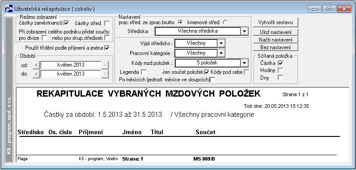Click the 'do' květen 2013 field
Image resolution: width=356 pixels, height=170 pixels.
tap(71, 74)
